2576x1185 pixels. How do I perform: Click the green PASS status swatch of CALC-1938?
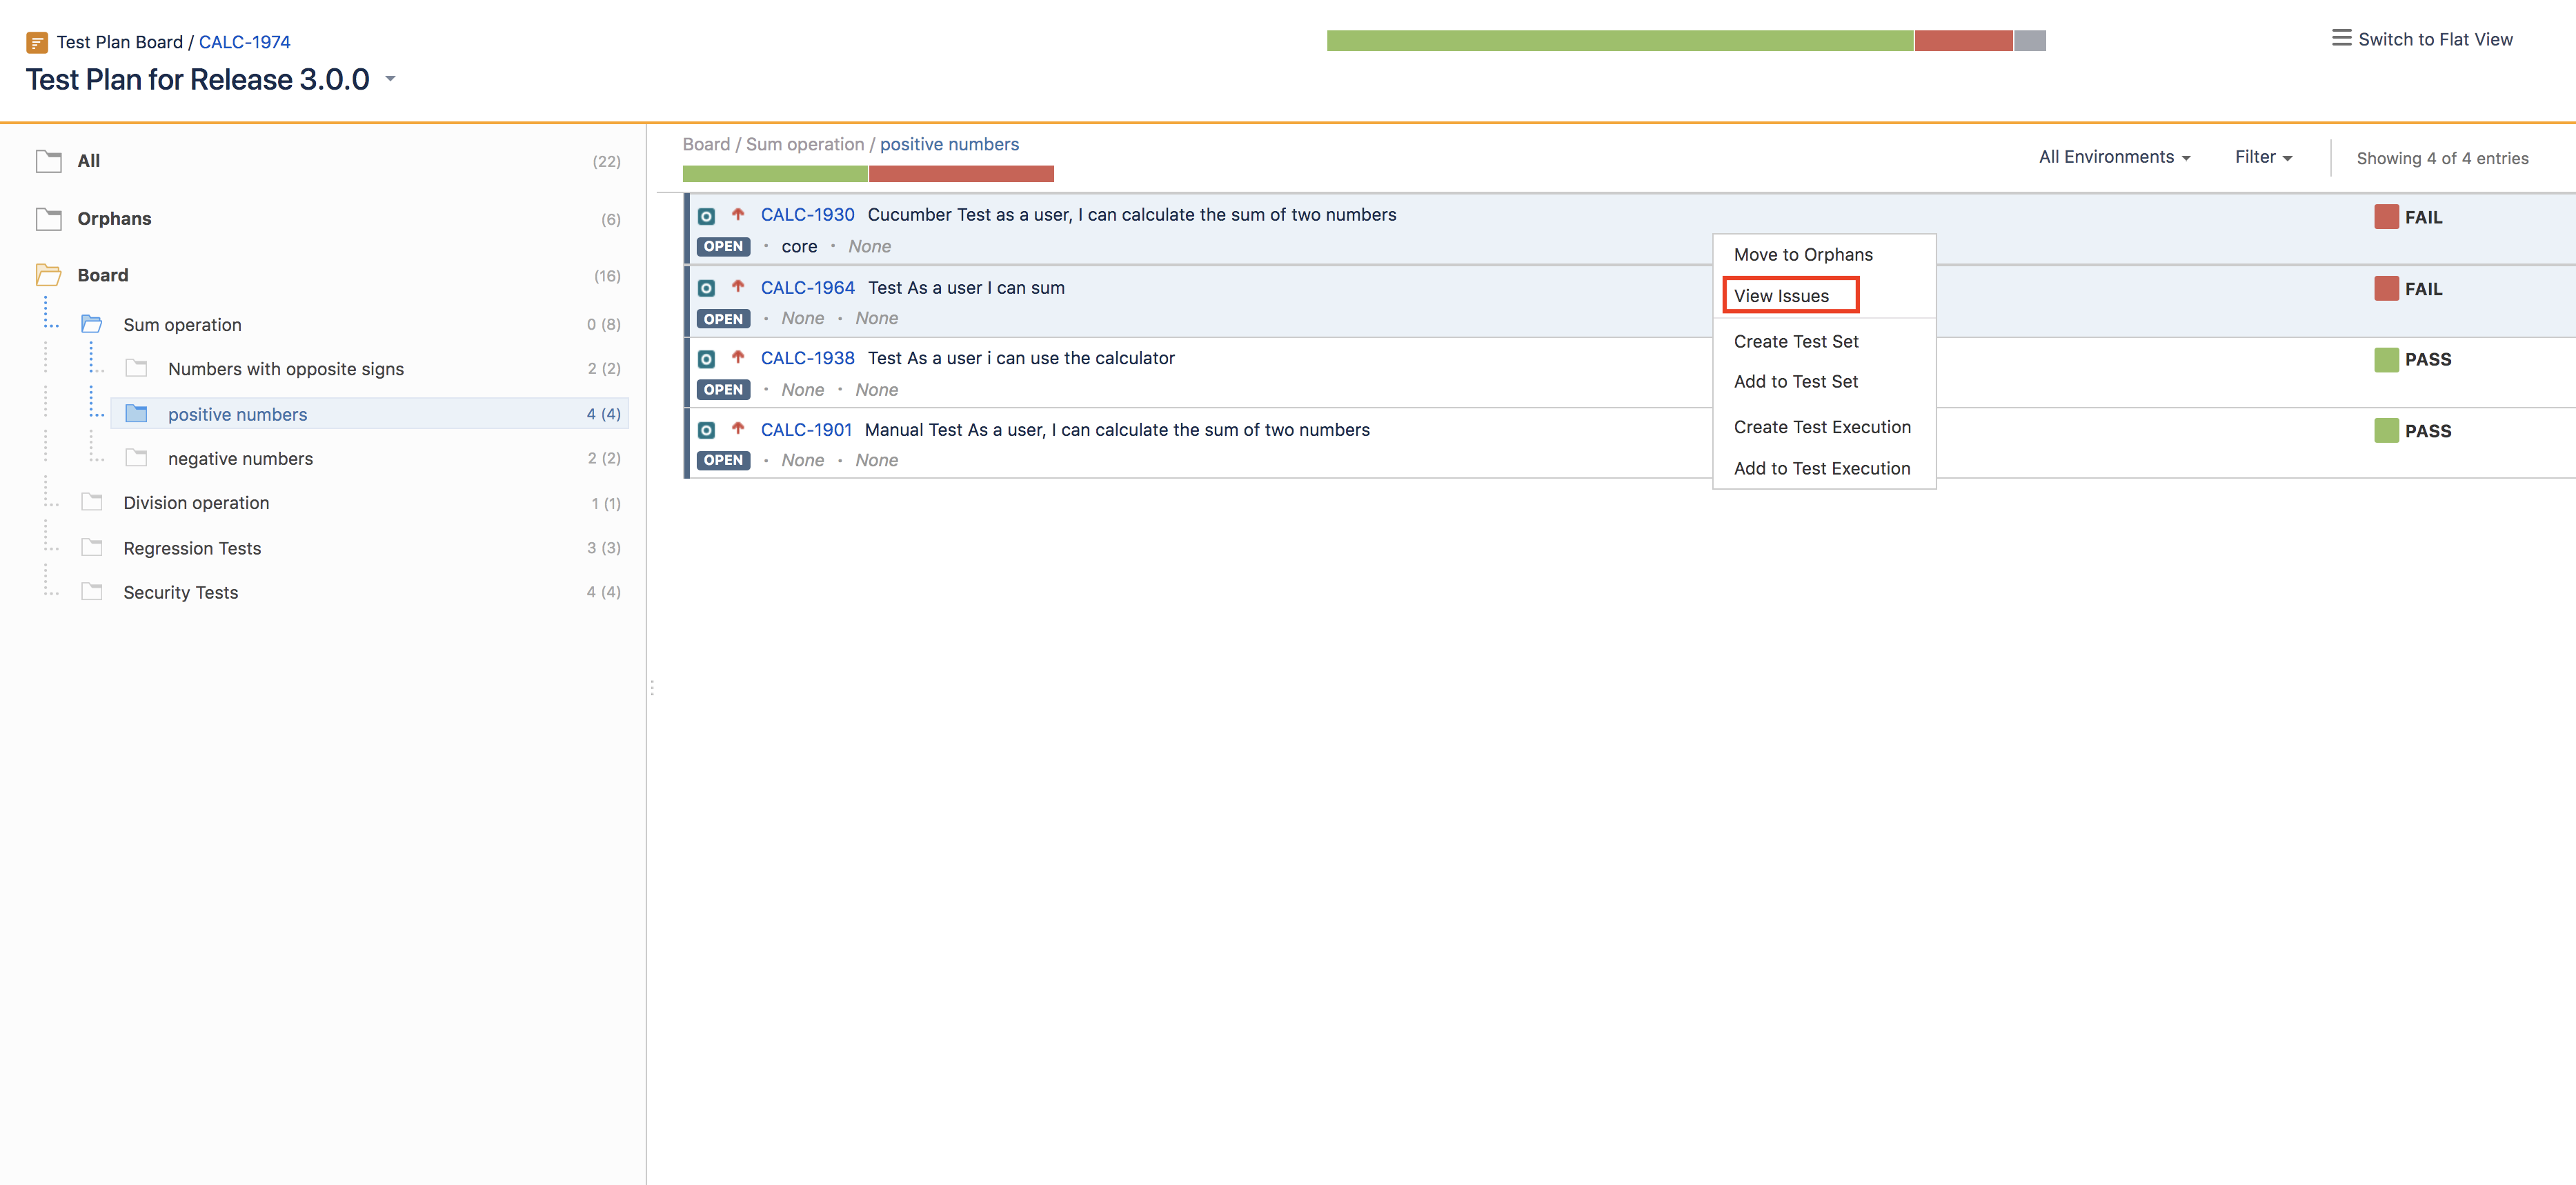point(2386,360)
